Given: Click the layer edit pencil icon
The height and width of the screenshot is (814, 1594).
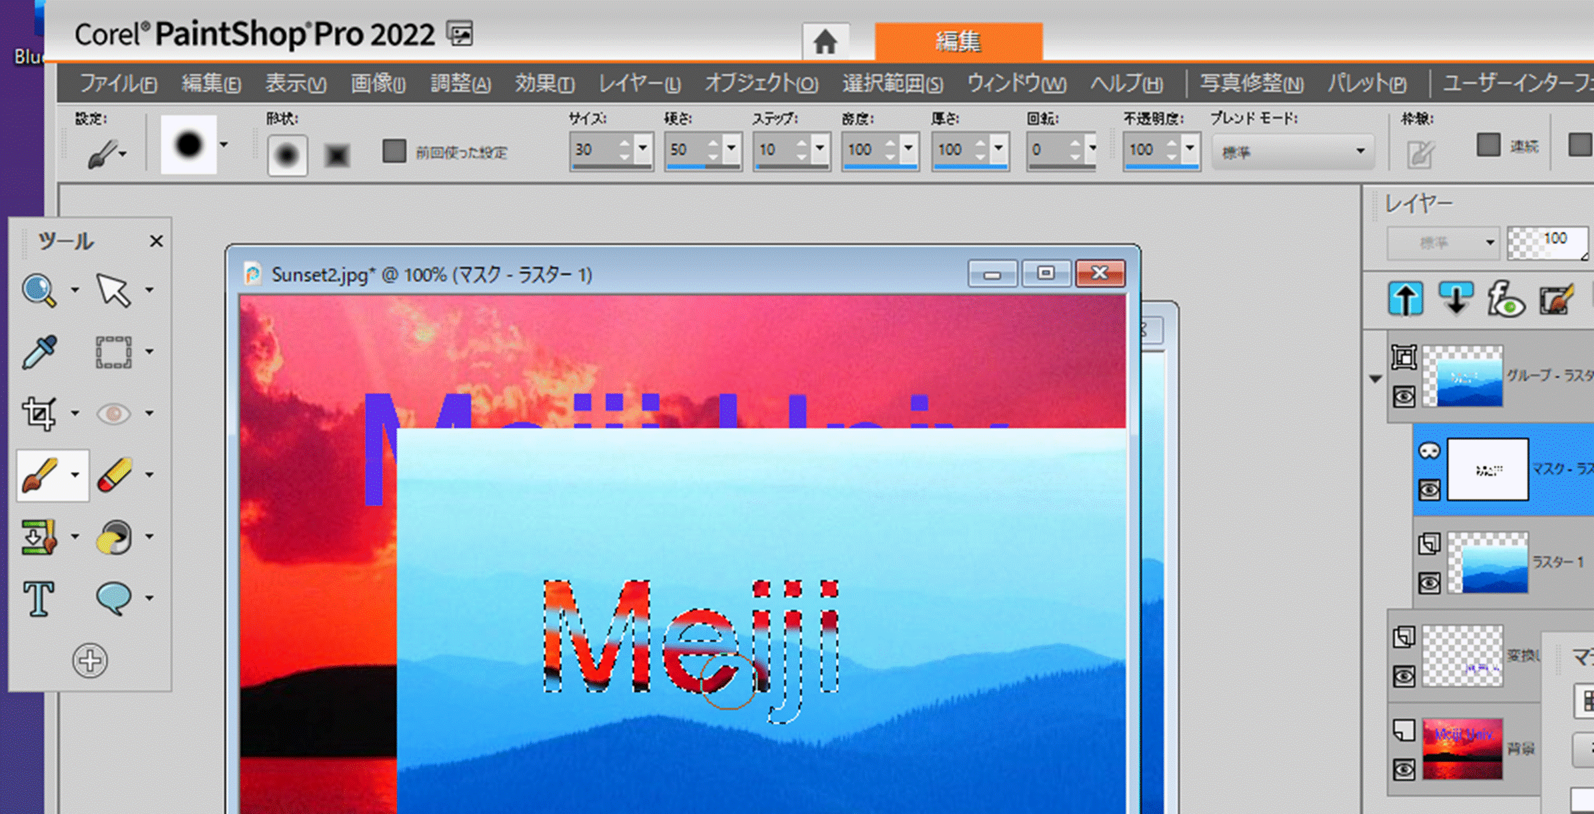Looking at the screenshot, I should [1557, 299].
